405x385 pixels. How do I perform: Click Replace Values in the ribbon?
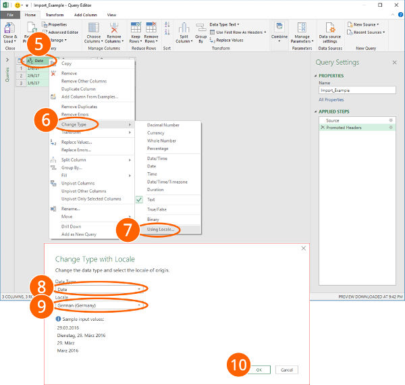[x=227, y=41]
